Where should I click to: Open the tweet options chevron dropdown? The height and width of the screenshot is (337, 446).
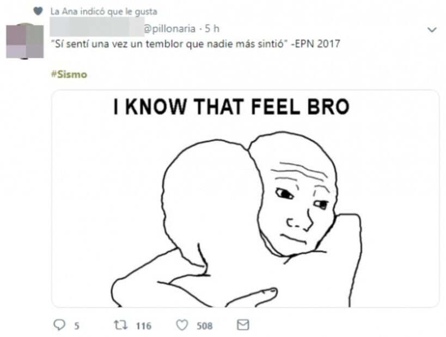pos(432,29)
